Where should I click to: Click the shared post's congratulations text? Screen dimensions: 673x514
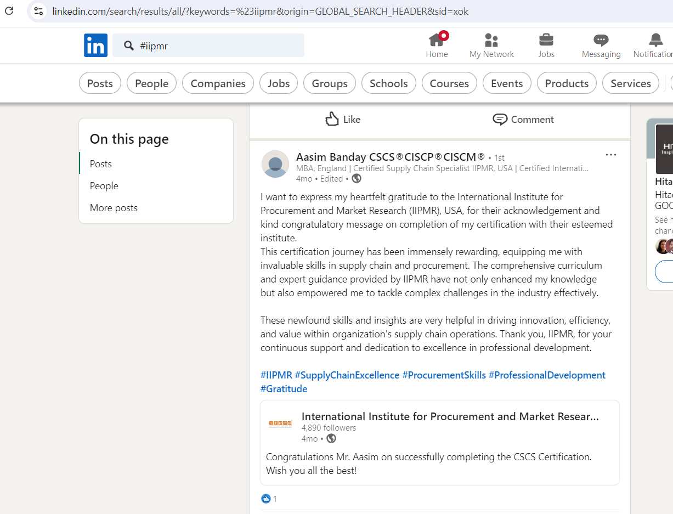coord(429,464)
